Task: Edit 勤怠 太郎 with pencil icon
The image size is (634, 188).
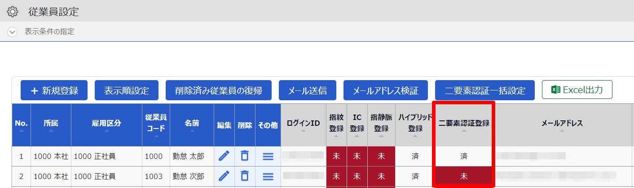Action: (224, 156)
